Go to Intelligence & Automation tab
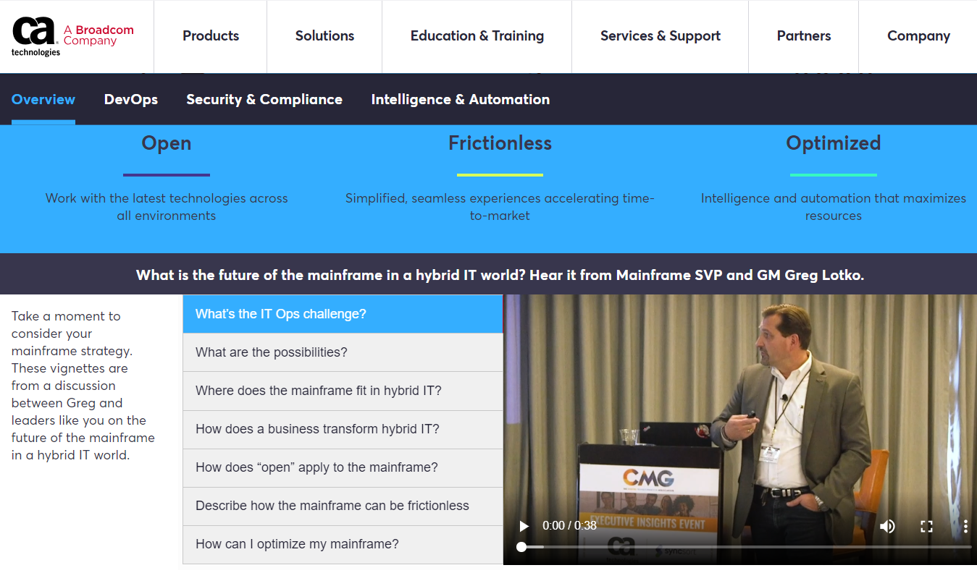The height and width of the screenshot is (573, 977). pyautogui.click(x=460, y=100)
